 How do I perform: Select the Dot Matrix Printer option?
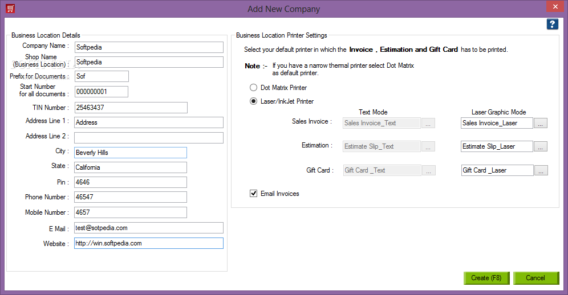pos(254,88)
